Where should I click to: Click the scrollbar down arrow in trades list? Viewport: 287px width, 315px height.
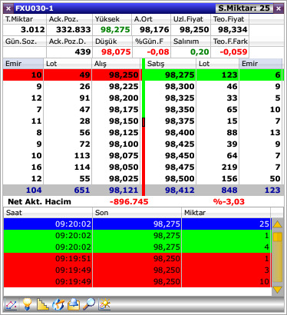click(278, 290)
